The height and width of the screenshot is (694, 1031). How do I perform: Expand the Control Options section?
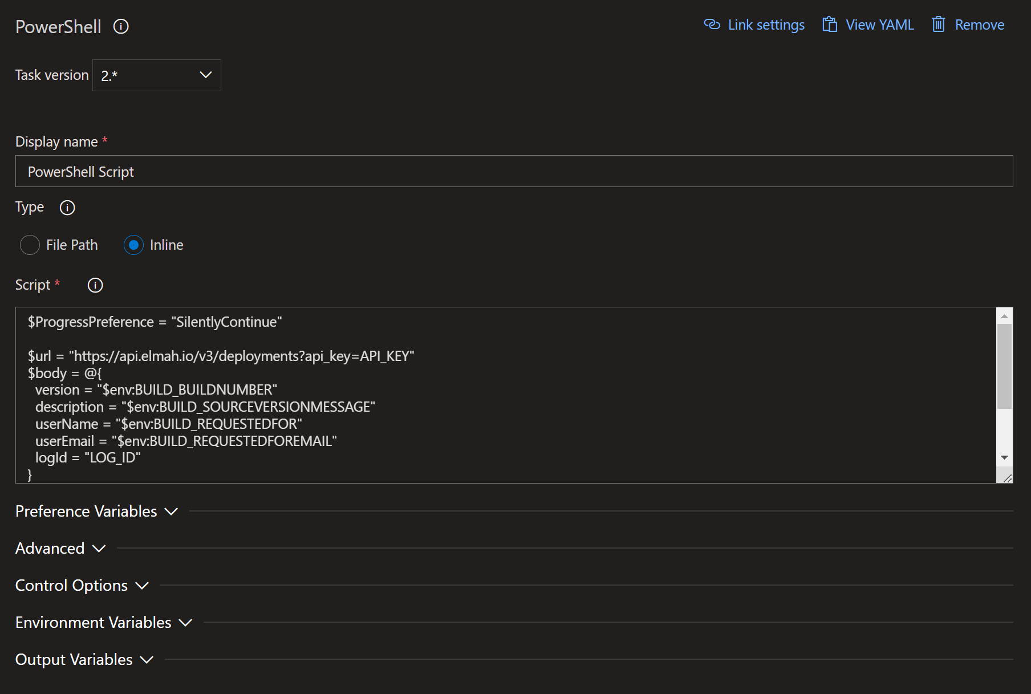82,586
